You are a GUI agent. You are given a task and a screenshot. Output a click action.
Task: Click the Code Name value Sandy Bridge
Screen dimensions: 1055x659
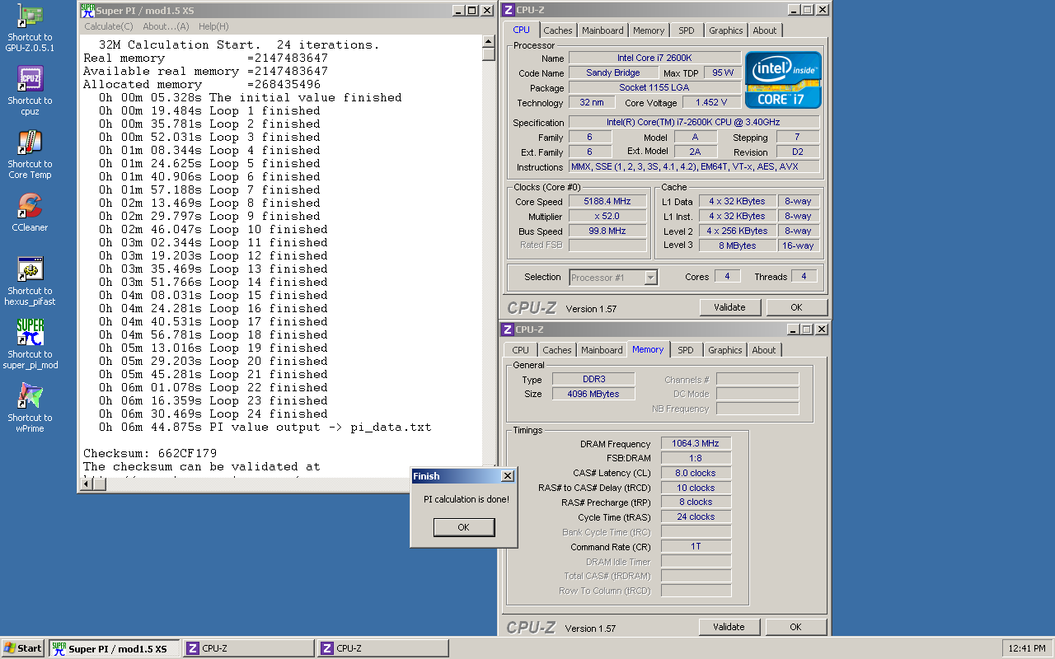point(612,73)
